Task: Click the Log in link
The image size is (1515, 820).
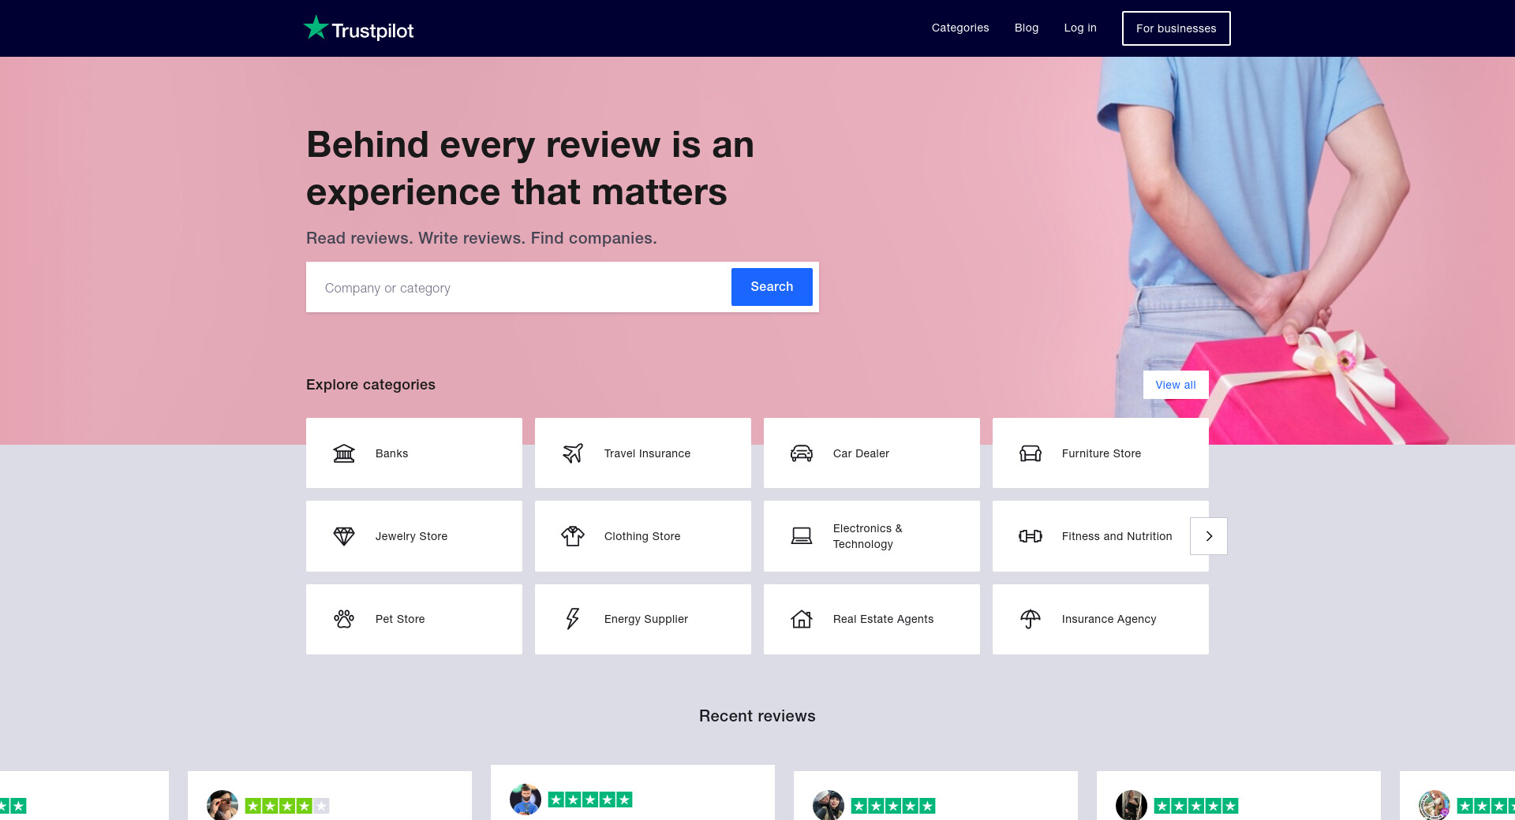Action: click(x=1080, y=28)
